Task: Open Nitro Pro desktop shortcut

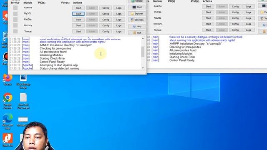Action: [8, 140]
